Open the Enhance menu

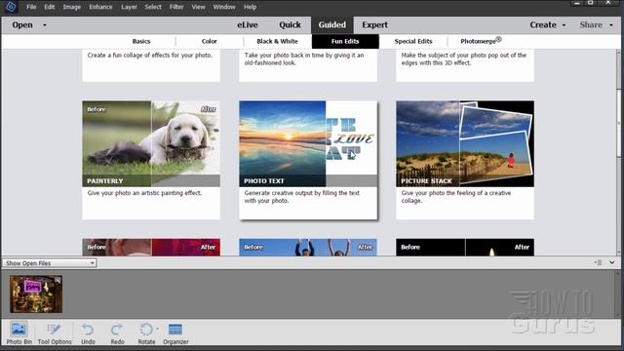point(100,7)
